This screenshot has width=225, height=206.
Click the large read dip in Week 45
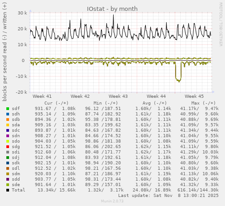(x=178, y=72)
